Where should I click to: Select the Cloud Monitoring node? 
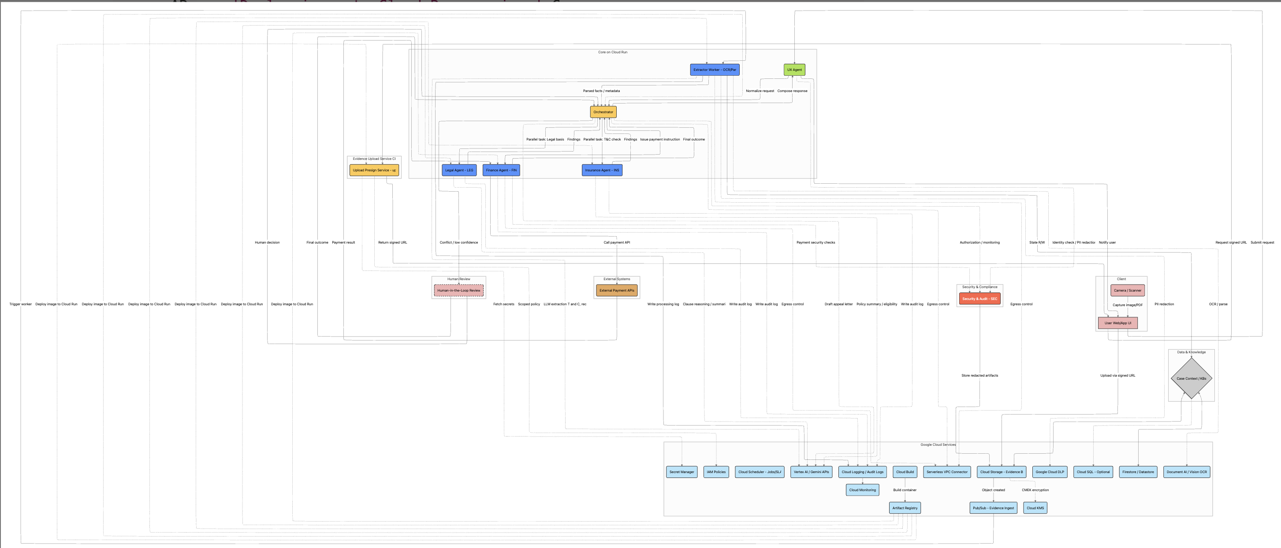pos(862,490)
